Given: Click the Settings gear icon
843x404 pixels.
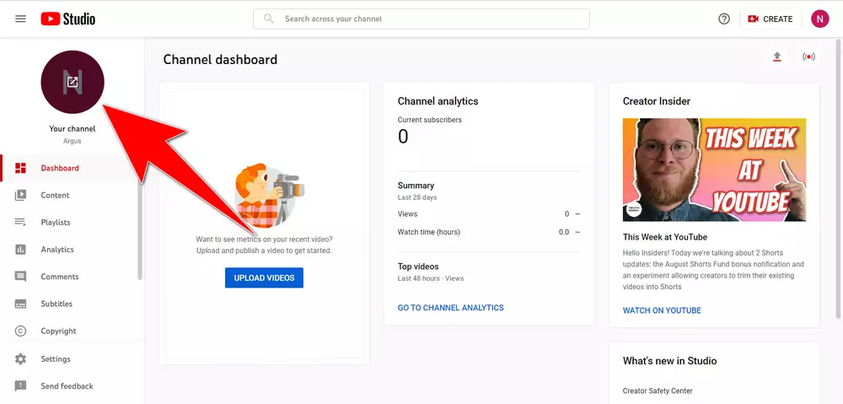Looking at the screenshot, I should [x=20, y=358].
